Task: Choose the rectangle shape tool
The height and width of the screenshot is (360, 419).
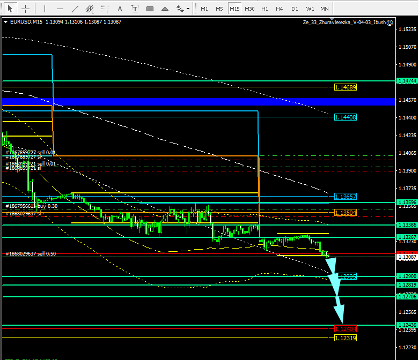Action: tap(150, 9)
